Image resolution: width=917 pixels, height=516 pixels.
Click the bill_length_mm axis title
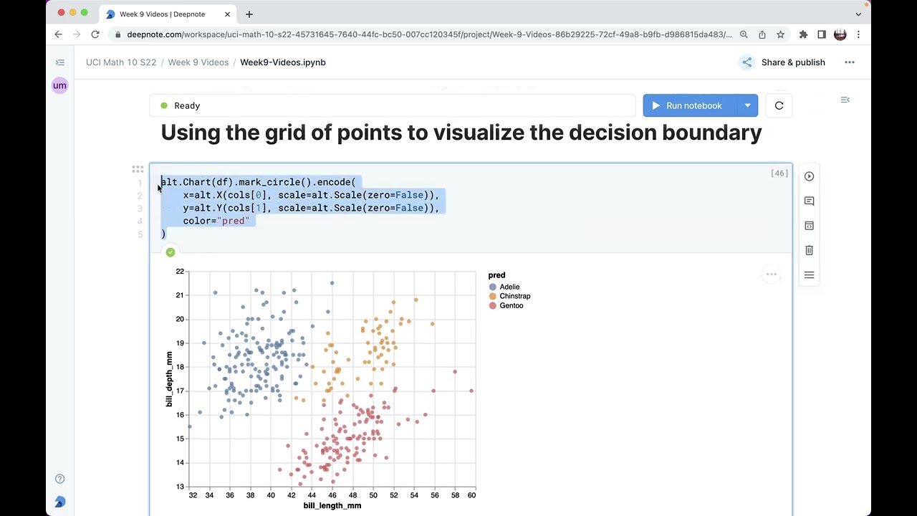(x=332, y=505)
